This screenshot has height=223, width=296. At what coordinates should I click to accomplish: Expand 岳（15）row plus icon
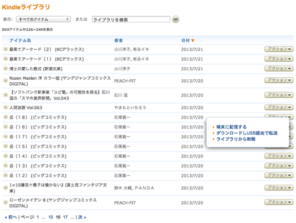(x=5, y=146)
